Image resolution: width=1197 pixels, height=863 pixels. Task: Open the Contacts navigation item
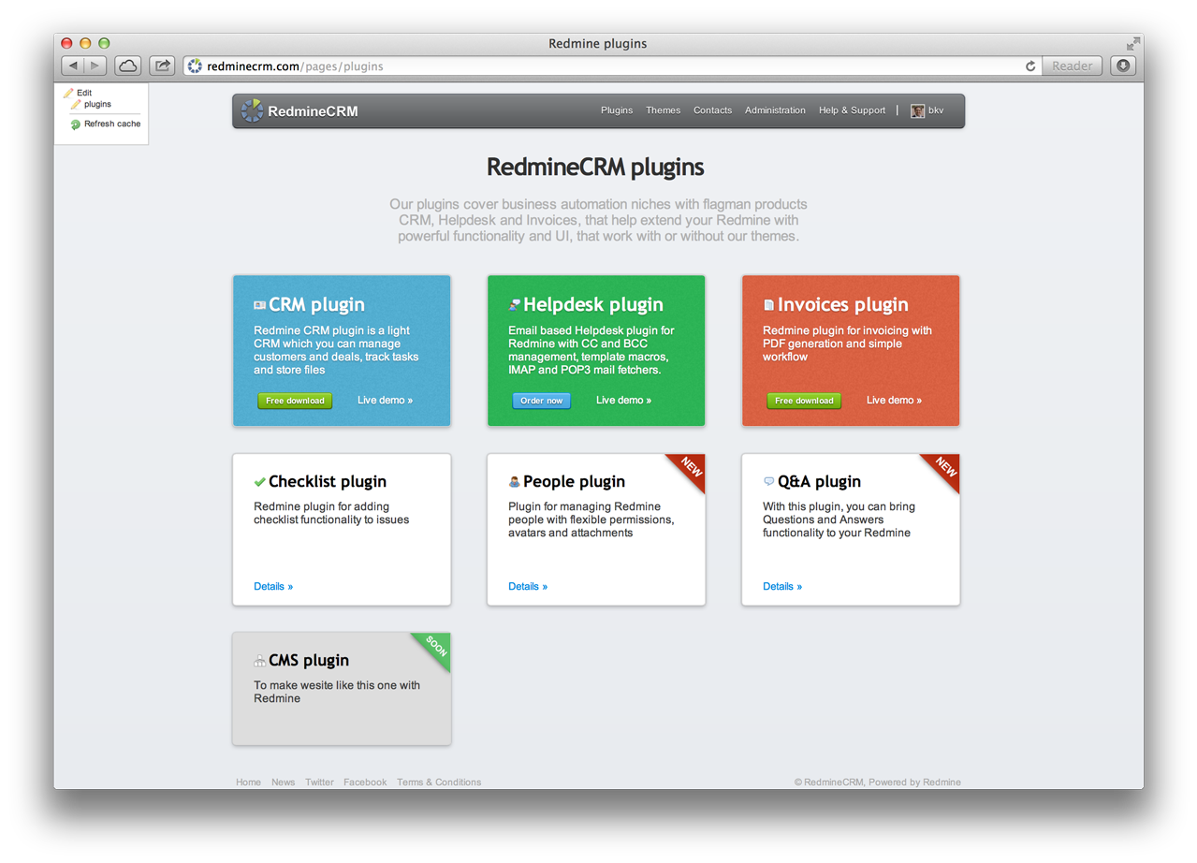(712, 110)
